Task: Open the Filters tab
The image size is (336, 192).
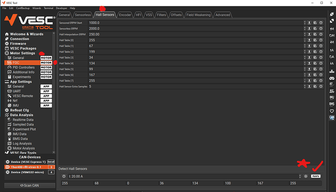Action: 161,15
